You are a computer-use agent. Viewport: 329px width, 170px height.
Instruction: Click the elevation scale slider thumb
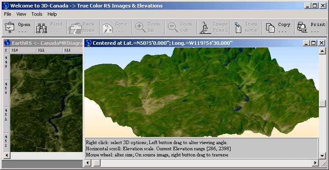97,163
